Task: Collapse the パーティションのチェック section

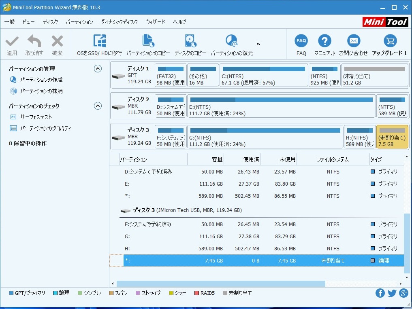Action: pyautogui.click(x=98, y=106)
